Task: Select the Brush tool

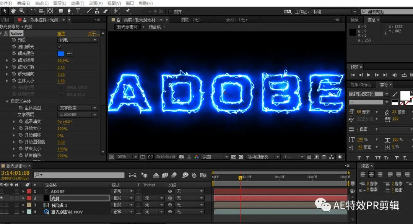Action: coord(89,11)
